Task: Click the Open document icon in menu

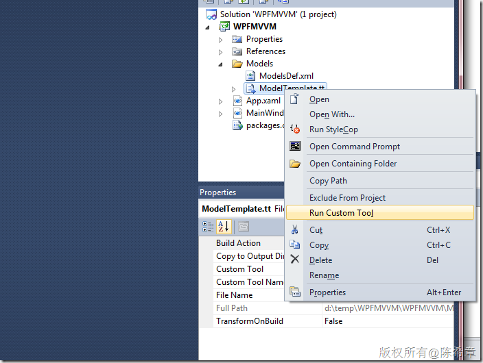Action: click(294, 99)
